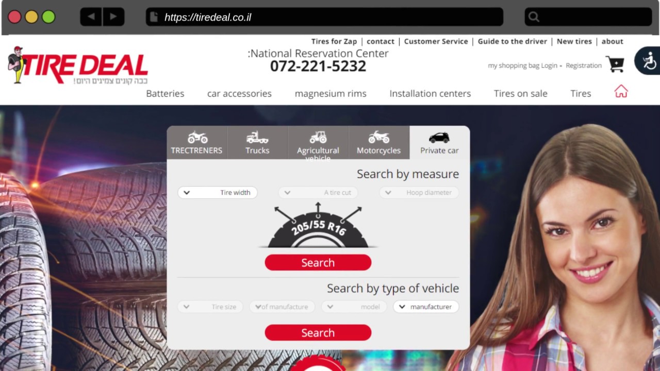The image size is (660, 371).
Task: Open magnesium rims menu
Action: 331,93
